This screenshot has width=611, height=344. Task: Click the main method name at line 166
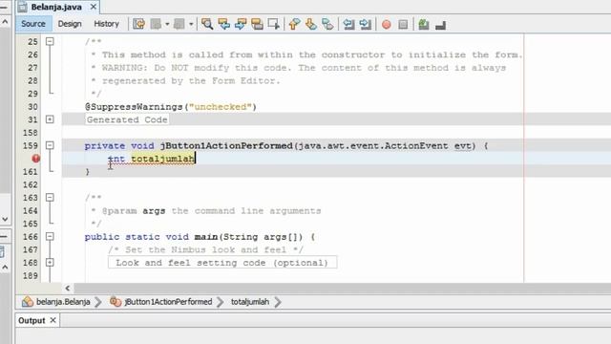tap(206, 237)
